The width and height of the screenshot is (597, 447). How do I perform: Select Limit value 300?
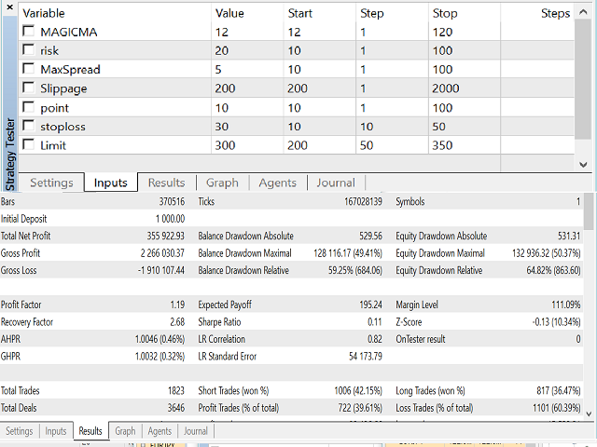click(247, 145)
